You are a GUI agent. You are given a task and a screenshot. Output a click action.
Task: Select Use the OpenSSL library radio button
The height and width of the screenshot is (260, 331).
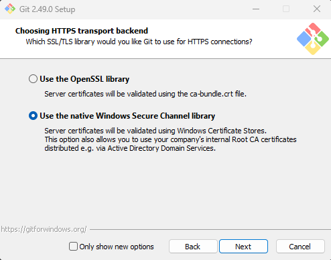click(33, 79)
